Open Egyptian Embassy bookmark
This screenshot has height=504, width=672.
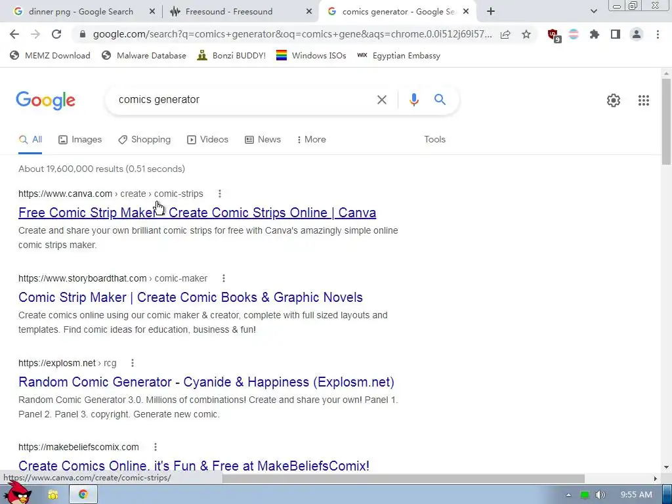(x=398, y=55)
